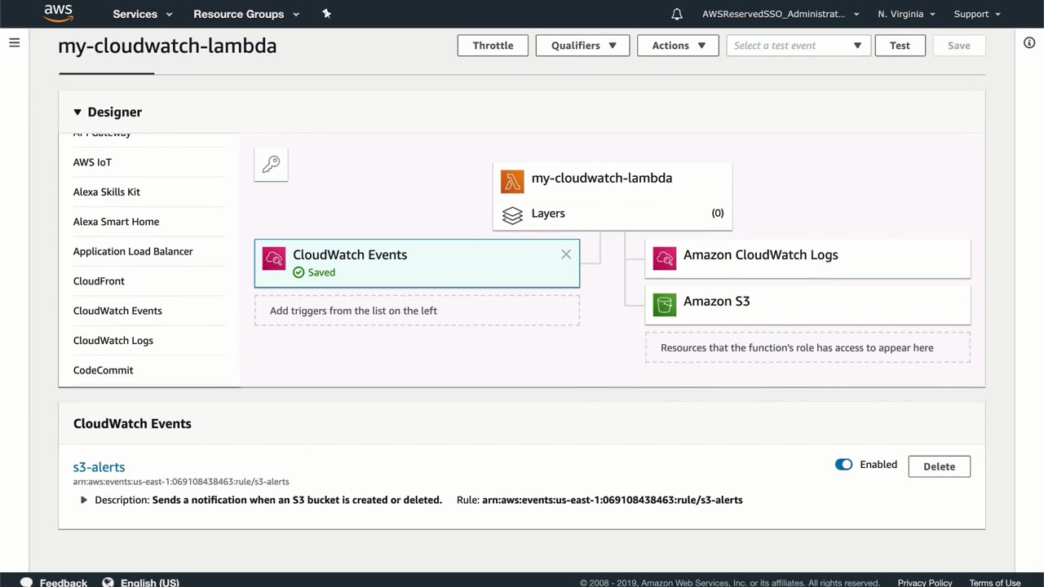Click the s3-alerts ARN text under link
Viewport: 1044px width, 587px height.
click(x=181, y=482)
